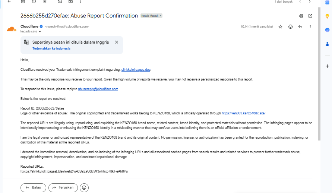Open Contacts side panel
Image resolution: width=332 pixels, height=193 pixels.
coord(327,44)
